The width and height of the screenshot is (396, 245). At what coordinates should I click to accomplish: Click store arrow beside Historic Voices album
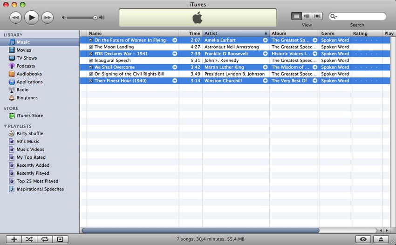point(315,54)
